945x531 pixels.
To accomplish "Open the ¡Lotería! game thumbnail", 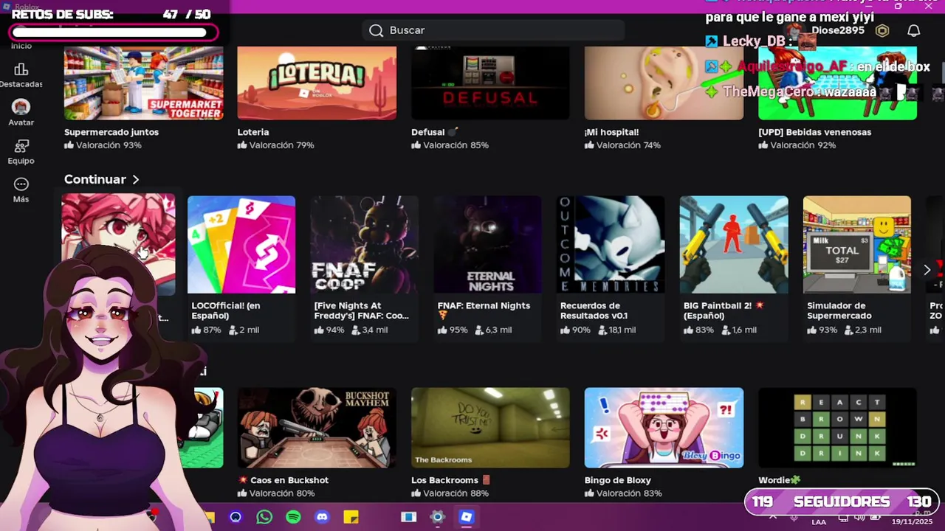I will point(317,83).
